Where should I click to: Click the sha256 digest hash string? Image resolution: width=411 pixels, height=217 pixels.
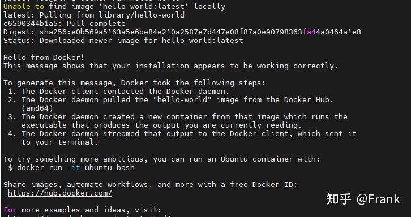click(x=200, y=32)
